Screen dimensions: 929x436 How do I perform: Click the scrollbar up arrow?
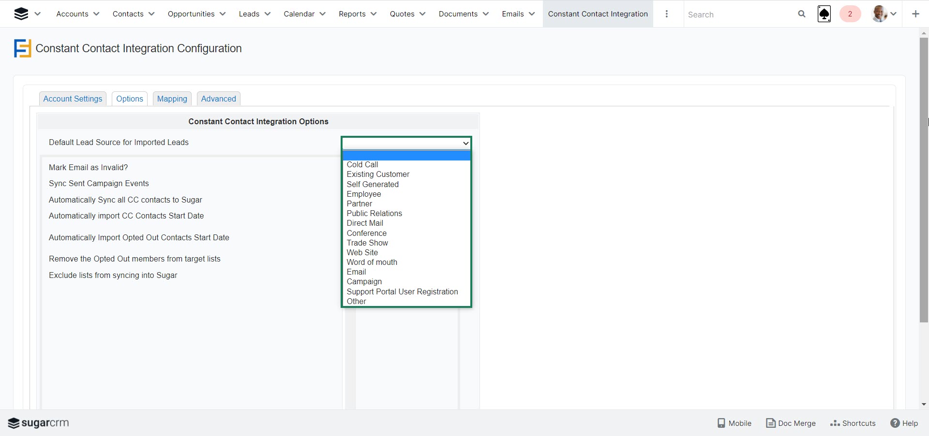(x=924, y=33)
